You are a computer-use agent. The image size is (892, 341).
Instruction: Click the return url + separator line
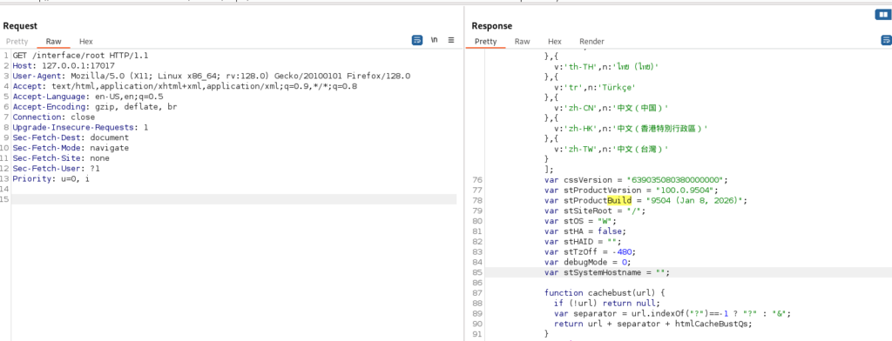pyautogui.click(x=653, y=323)
